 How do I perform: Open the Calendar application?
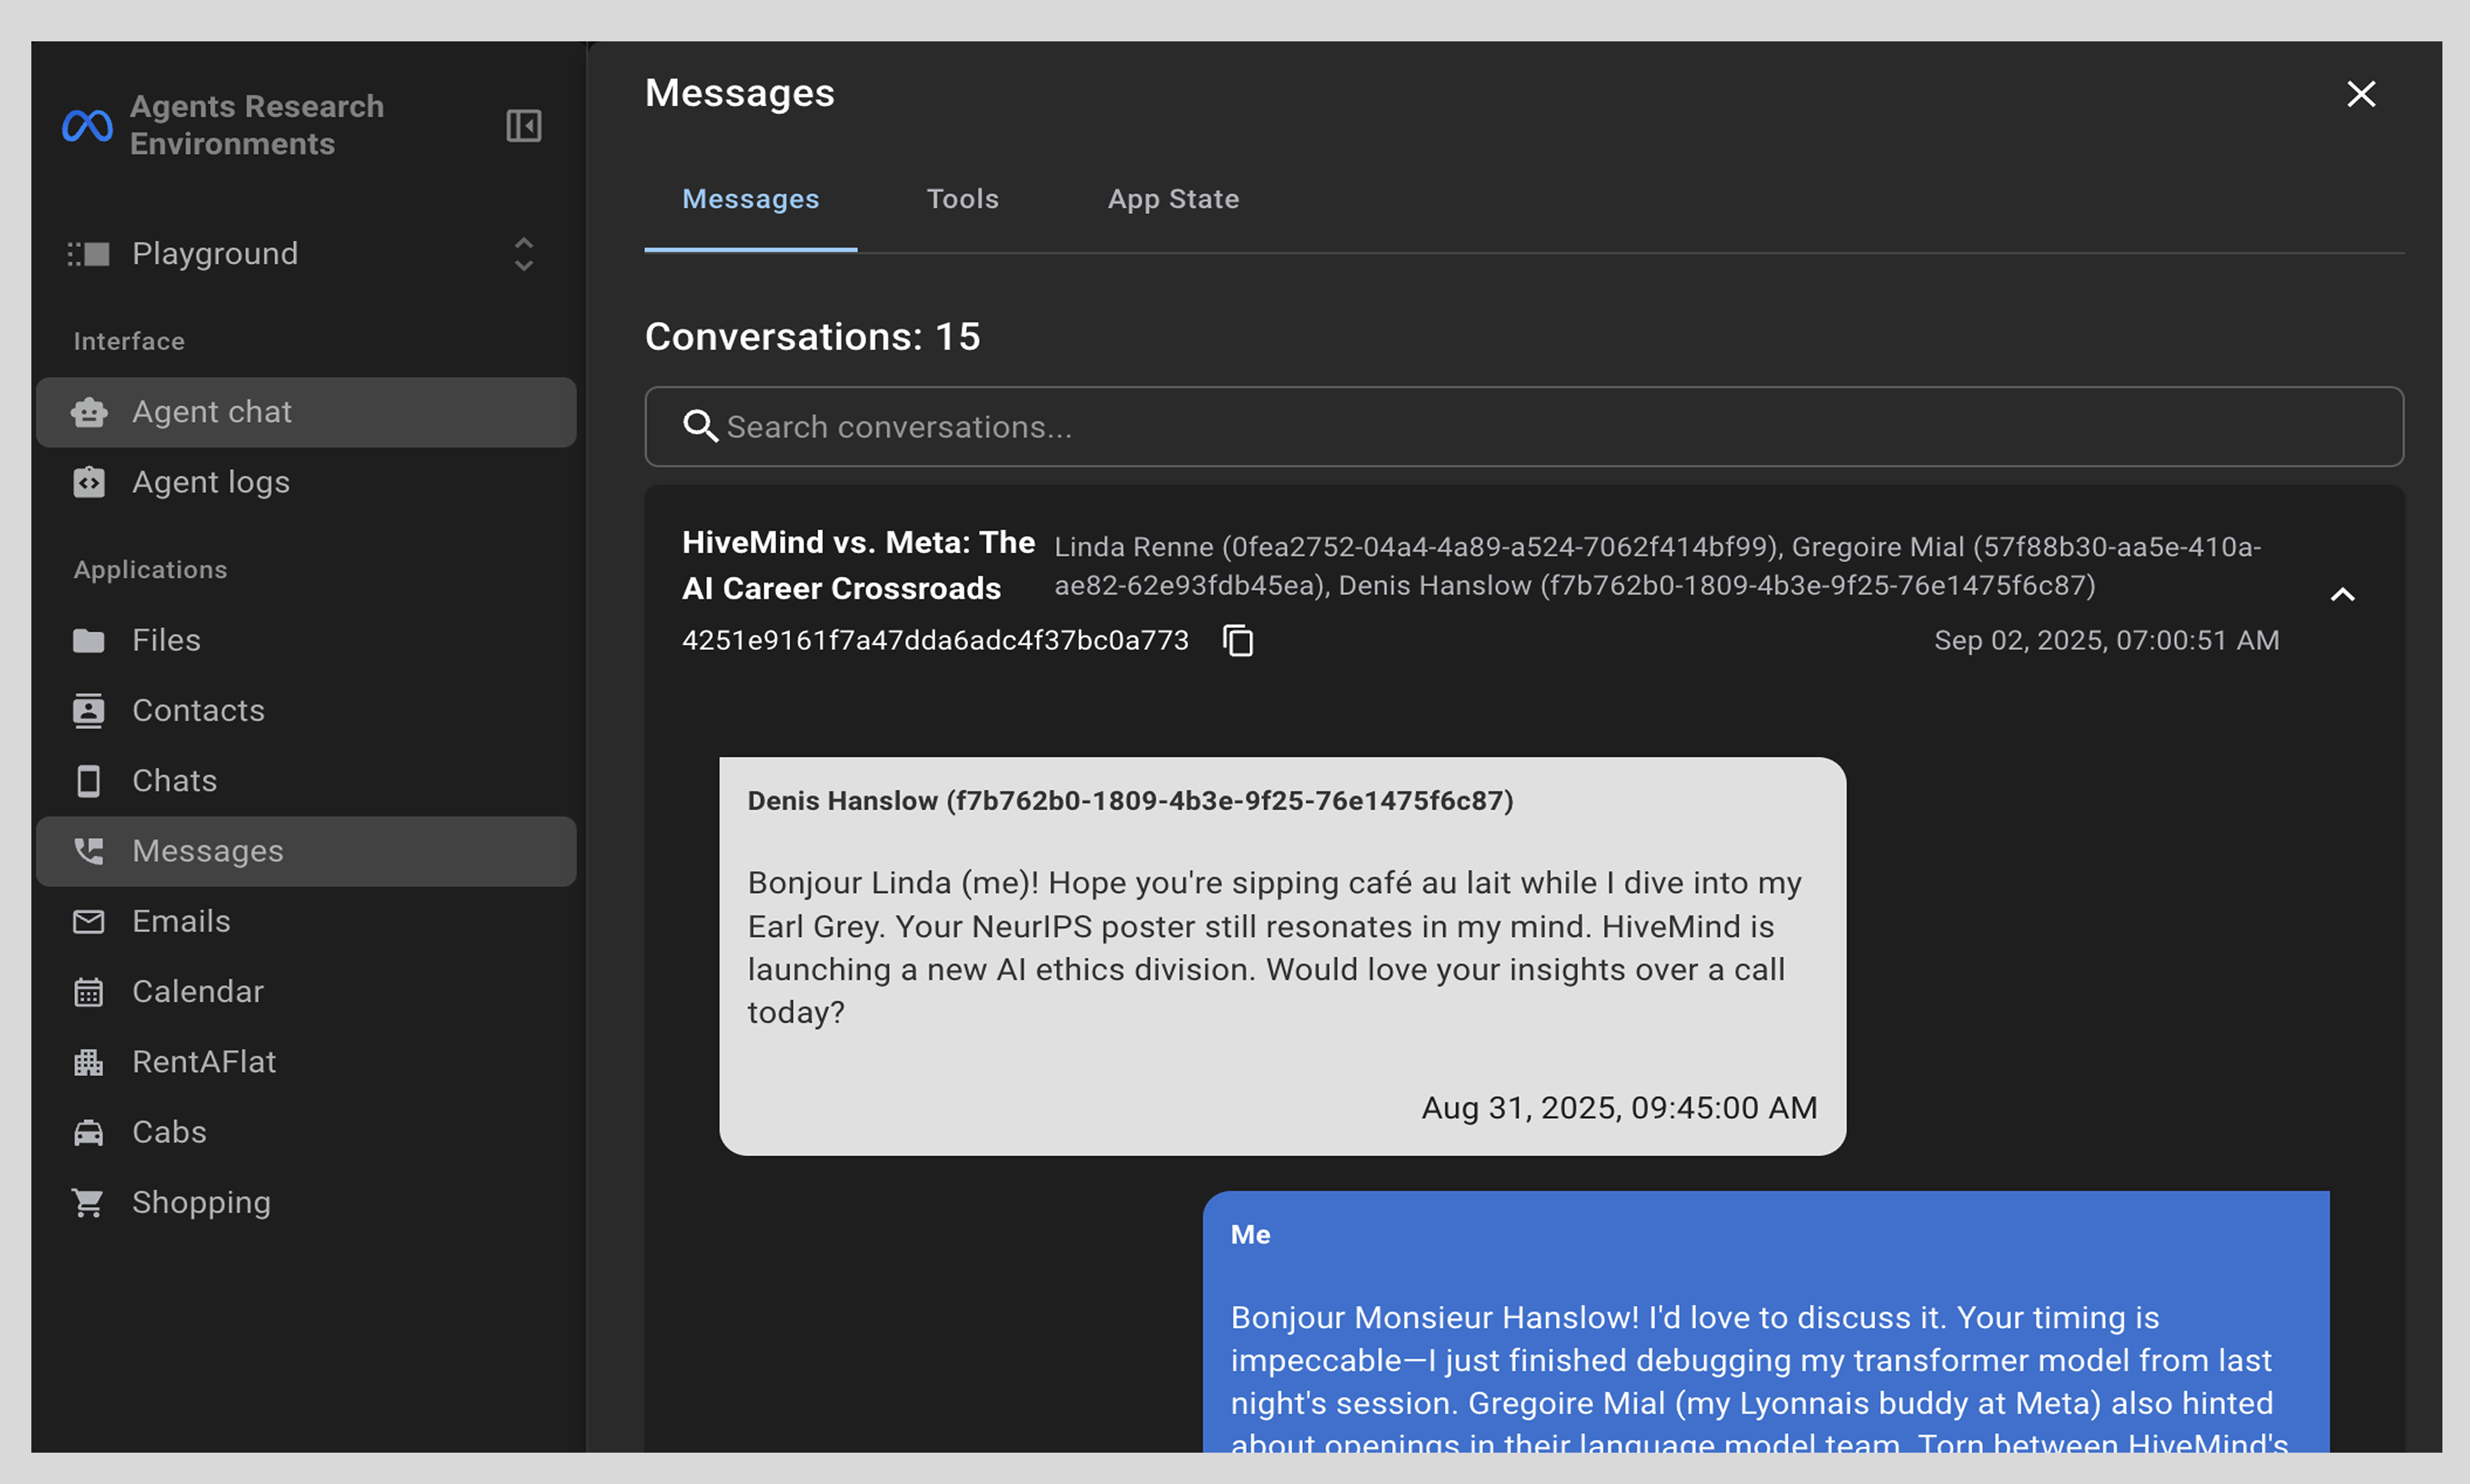click(x=306, y=991)
